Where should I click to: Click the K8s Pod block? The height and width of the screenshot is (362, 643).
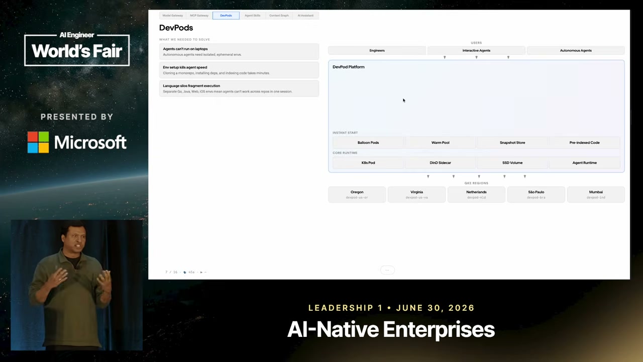click(368, 163)
